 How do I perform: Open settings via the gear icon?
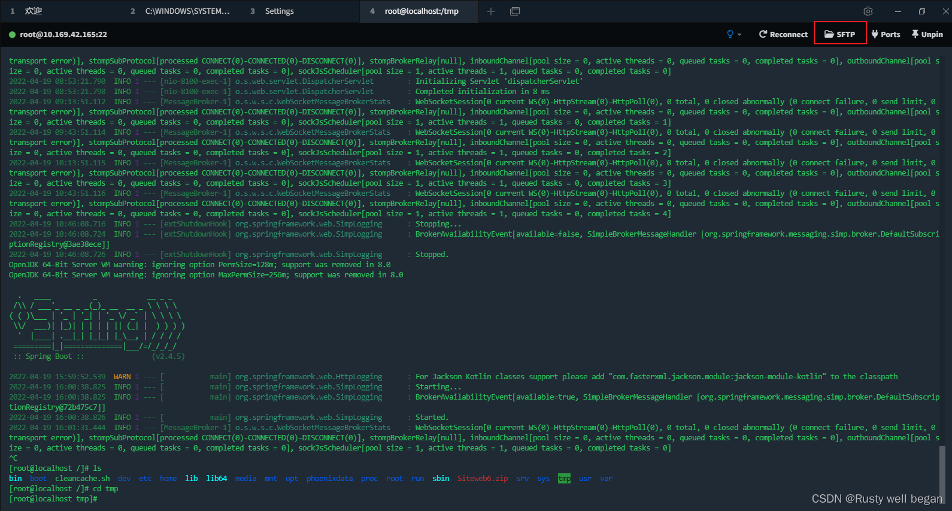pyautogui.click(x=868, y=11)
